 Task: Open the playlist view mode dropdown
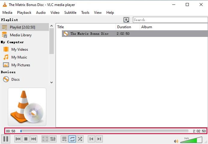coord(127,20)
